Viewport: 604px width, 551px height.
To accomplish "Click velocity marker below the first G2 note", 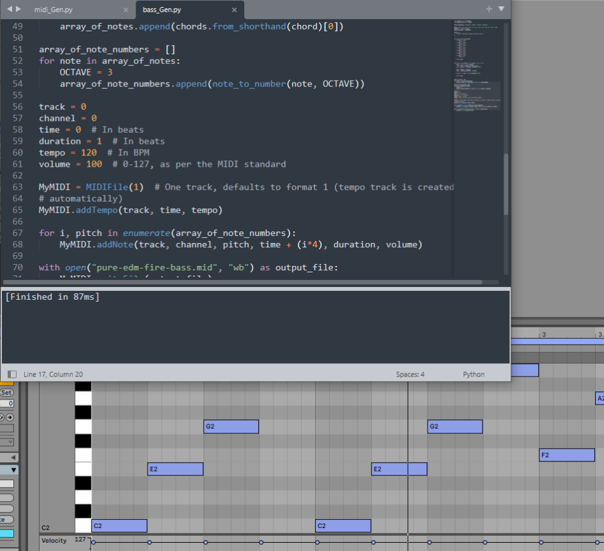I will (206, 543).
